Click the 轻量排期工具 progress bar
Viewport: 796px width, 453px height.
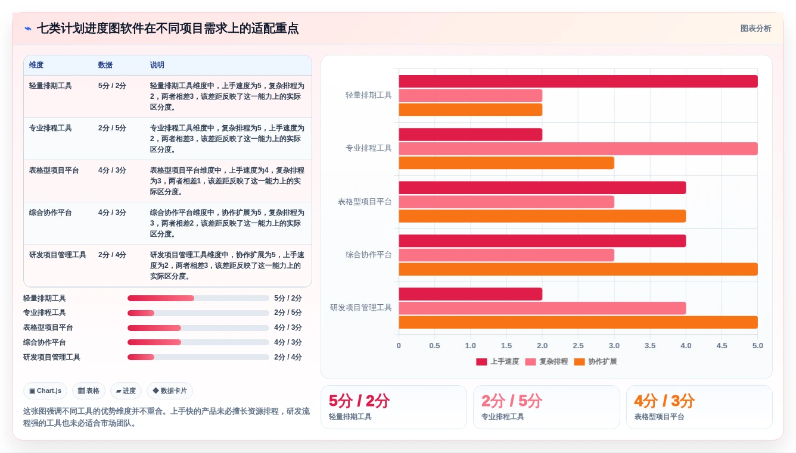click(198, 298)
